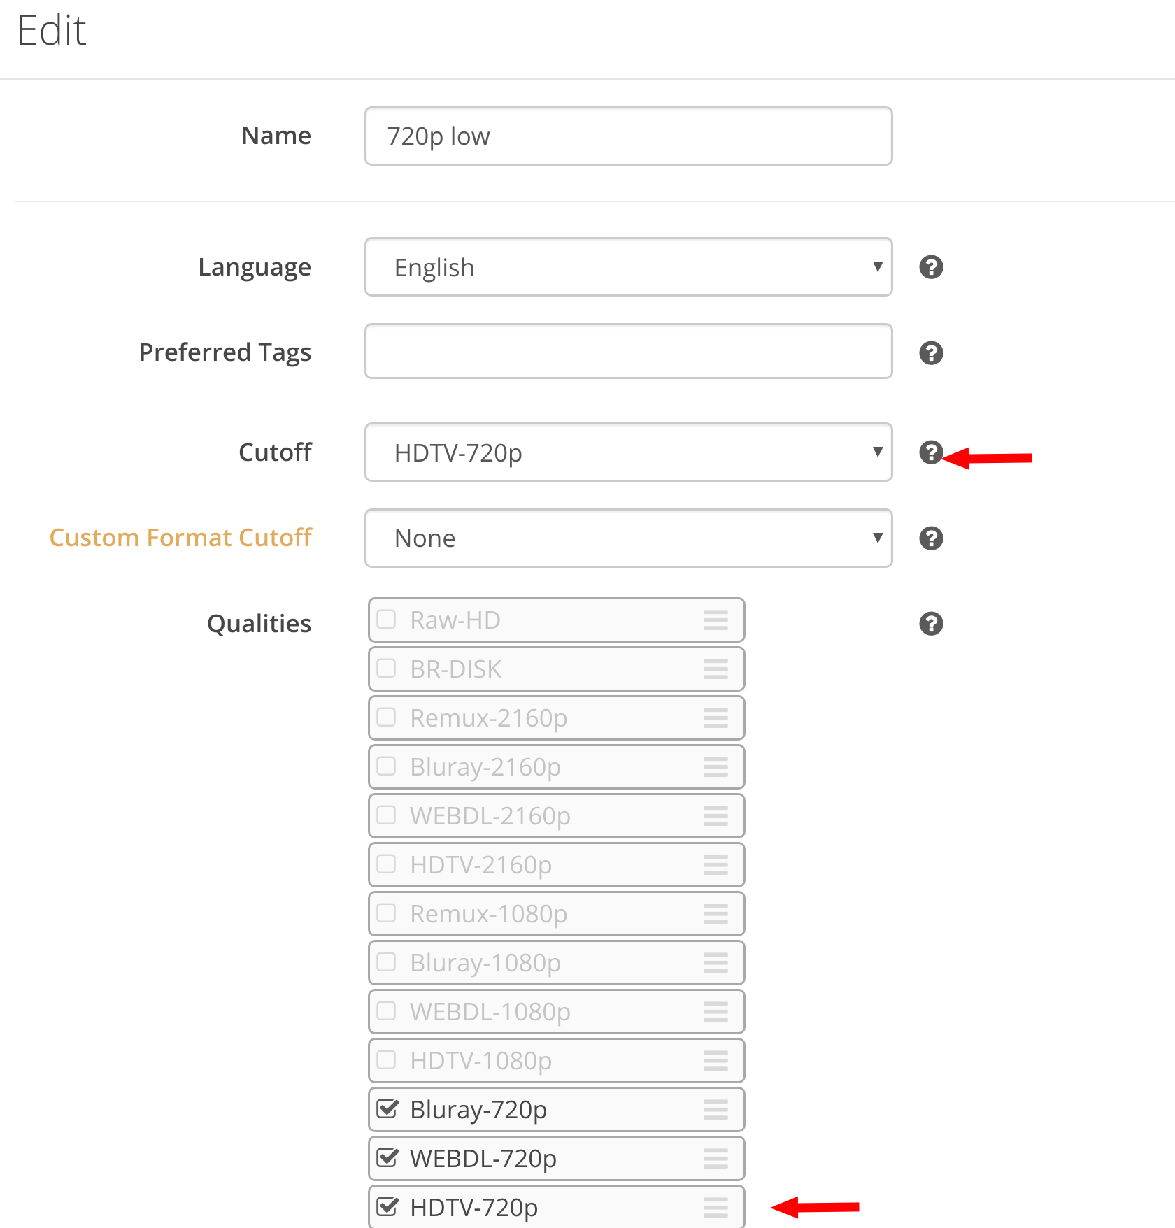Click the Cutoff help icon

(x=931, y=452)
